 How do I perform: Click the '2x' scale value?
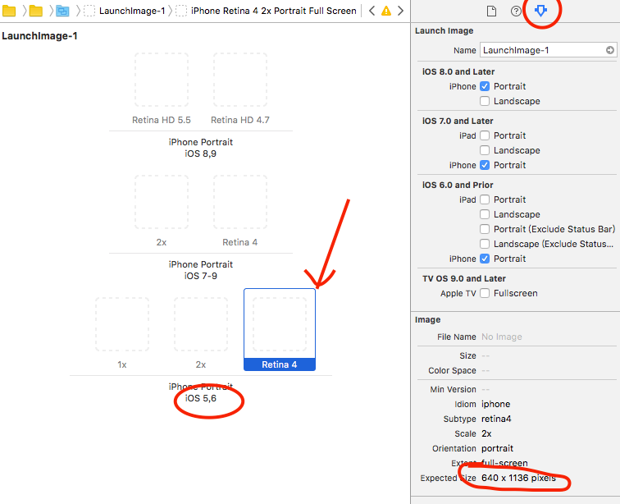[x=486, y=434]
